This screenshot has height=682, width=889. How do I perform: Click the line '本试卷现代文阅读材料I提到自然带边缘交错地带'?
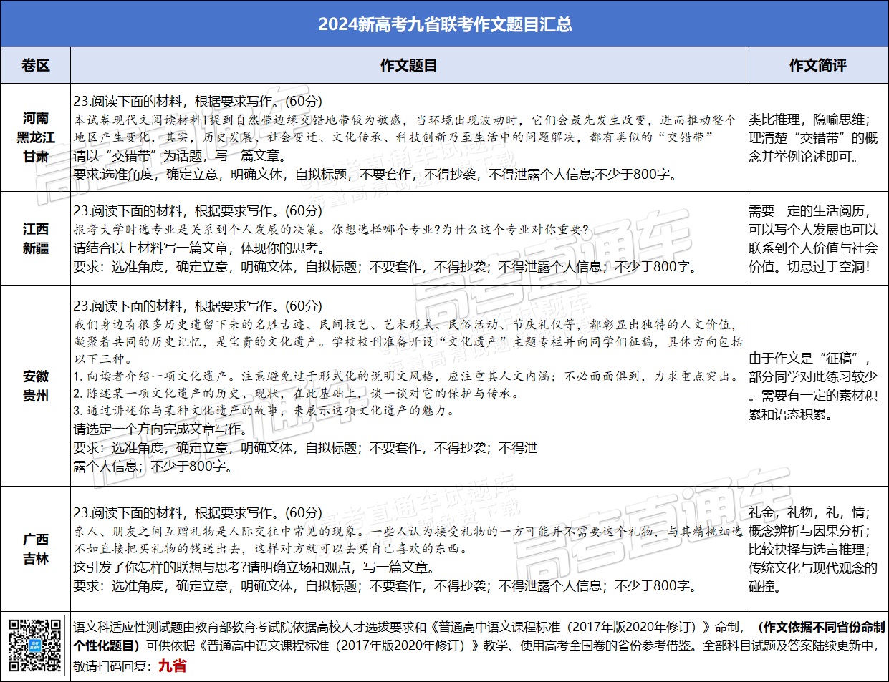click(x=236, y=120)
